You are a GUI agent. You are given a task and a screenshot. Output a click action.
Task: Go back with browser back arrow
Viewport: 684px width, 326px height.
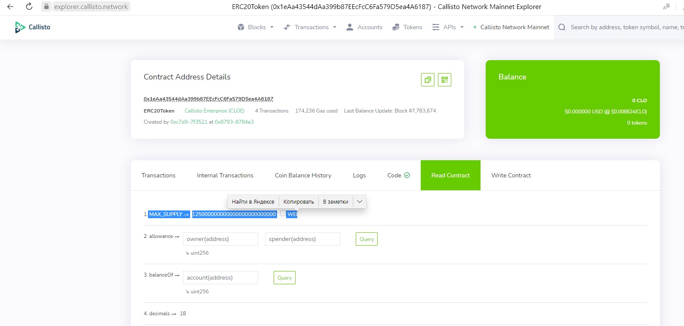point(10,6)
